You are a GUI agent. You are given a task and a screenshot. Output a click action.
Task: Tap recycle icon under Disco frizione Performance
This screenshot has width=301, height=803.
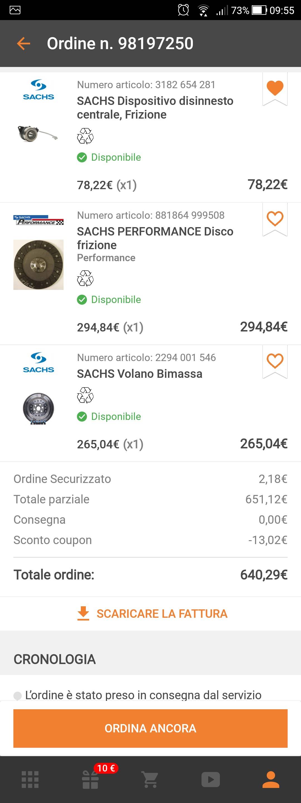[x=85, y=278]
